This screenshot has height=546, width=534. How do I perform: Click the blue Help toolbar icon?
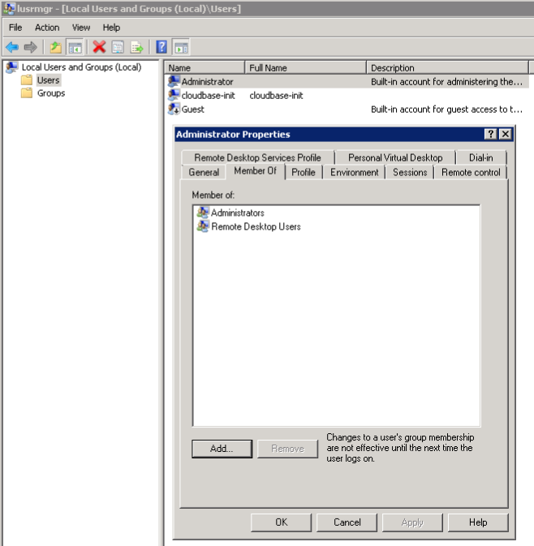pyautogui.click(x=161, y=47)
